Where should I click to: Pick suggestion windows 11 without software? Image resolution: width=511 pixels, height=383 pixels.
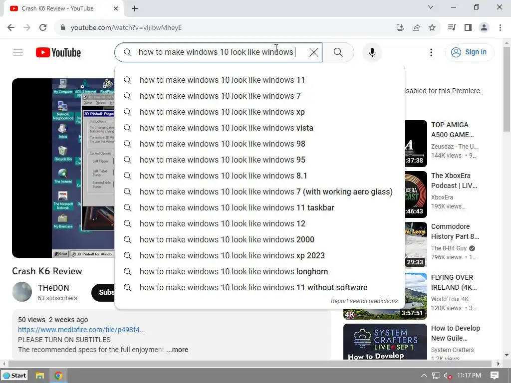click(259, 287)
